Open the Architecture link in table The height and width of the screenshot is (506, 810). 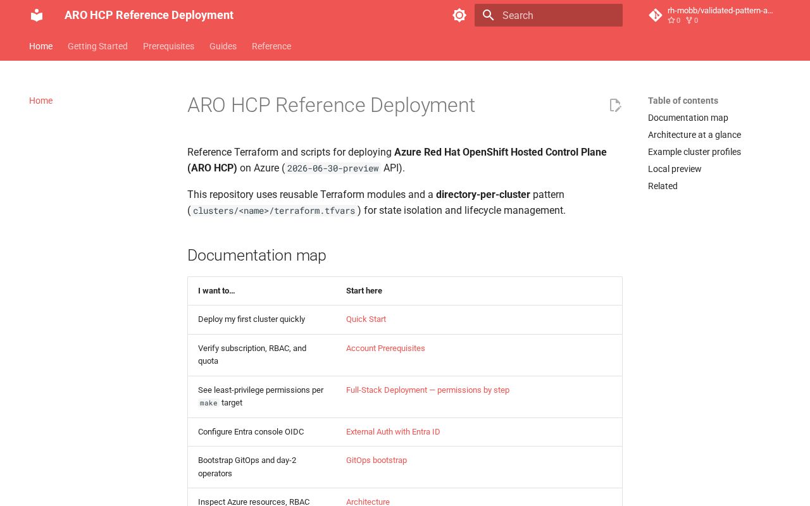pyautogui.click(x=368, y=502)
